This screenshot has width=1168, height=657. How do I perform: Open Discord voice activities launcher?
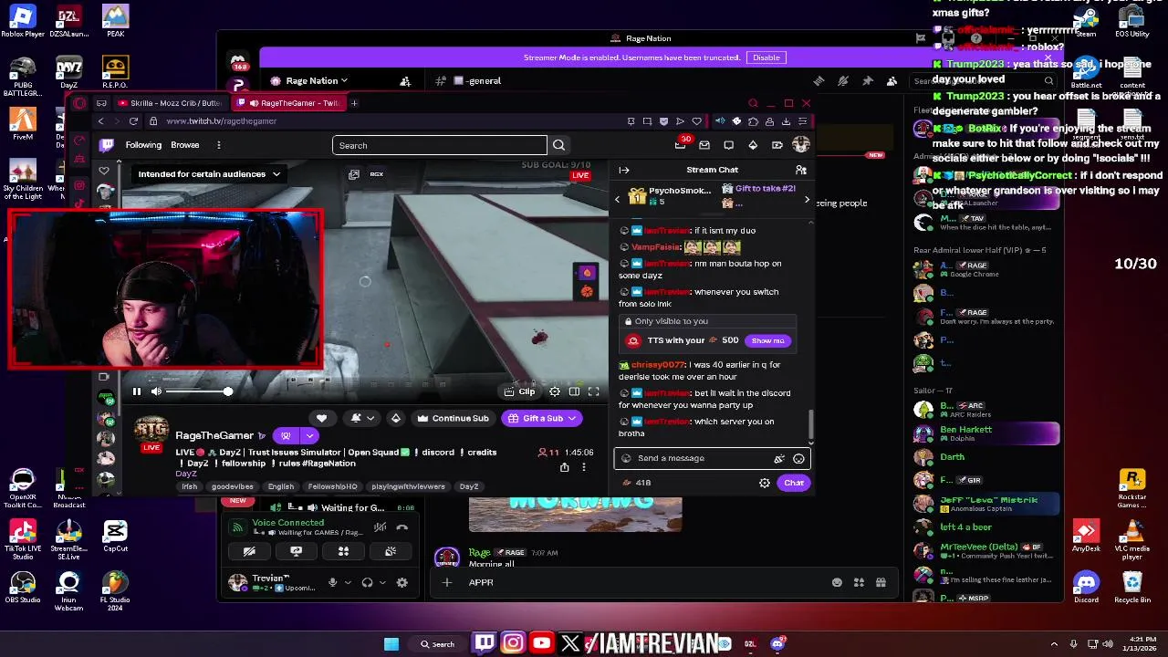point(343,551)
